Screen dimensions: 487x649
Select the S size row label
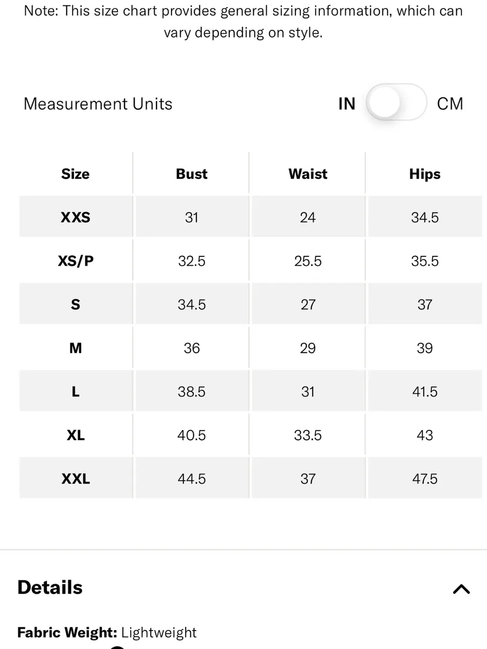click(x=76, y=304)
